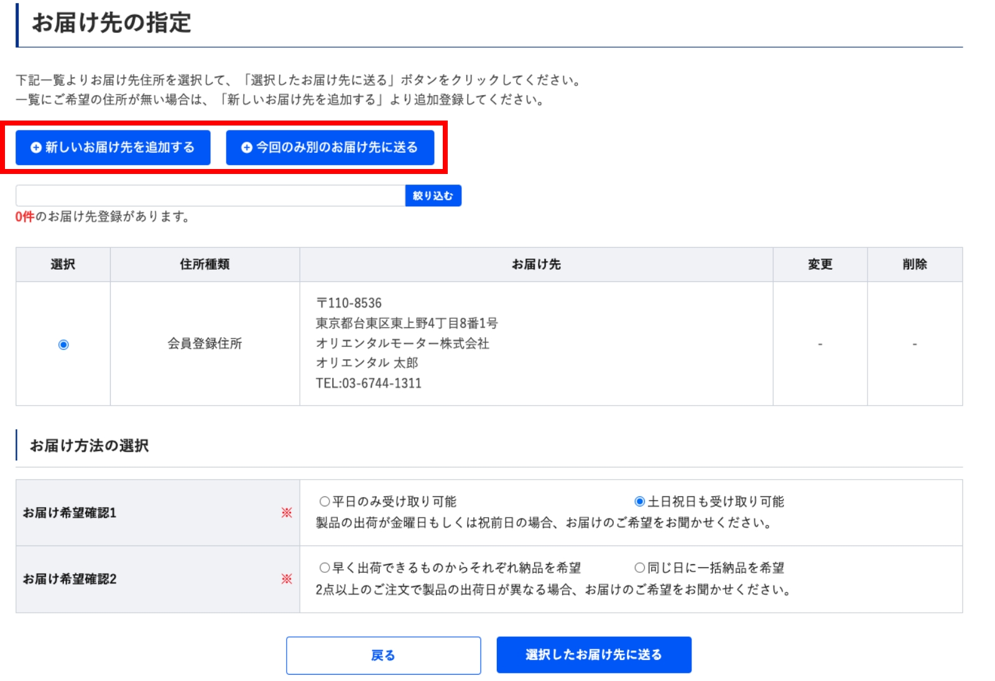This screenshot has width=995, height=681.
Task: Click the お届け方法の選択 section heading
Action: [90, 446]
